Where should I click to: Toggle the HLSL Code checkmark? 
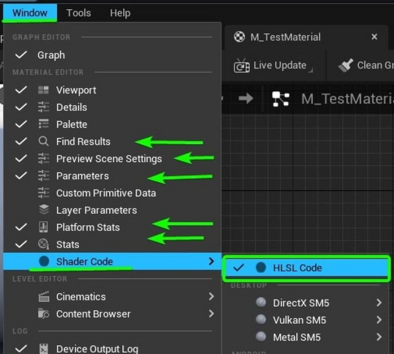click(x=239, y=267)
